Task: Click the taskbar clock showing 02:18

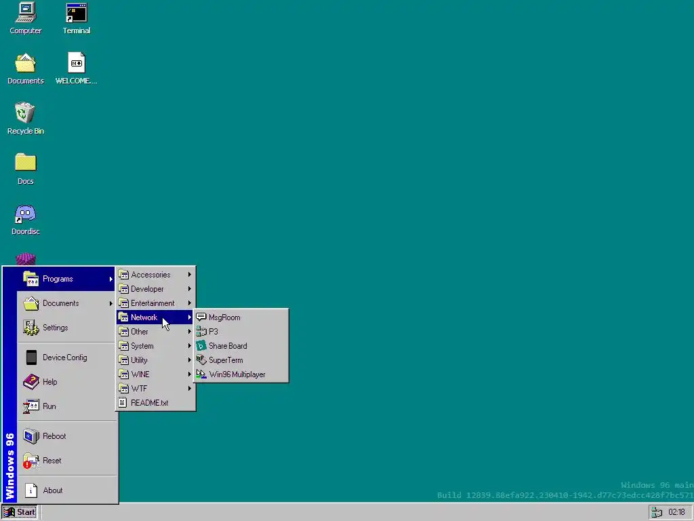Action: [677, 512]
